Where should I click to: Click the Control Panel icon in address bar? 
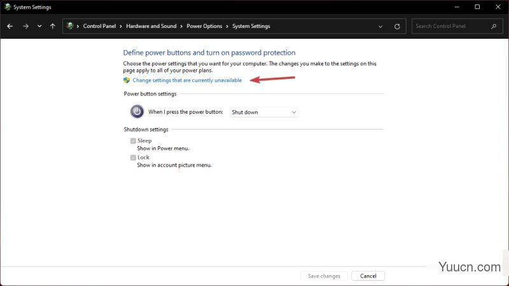coord(70,26)
